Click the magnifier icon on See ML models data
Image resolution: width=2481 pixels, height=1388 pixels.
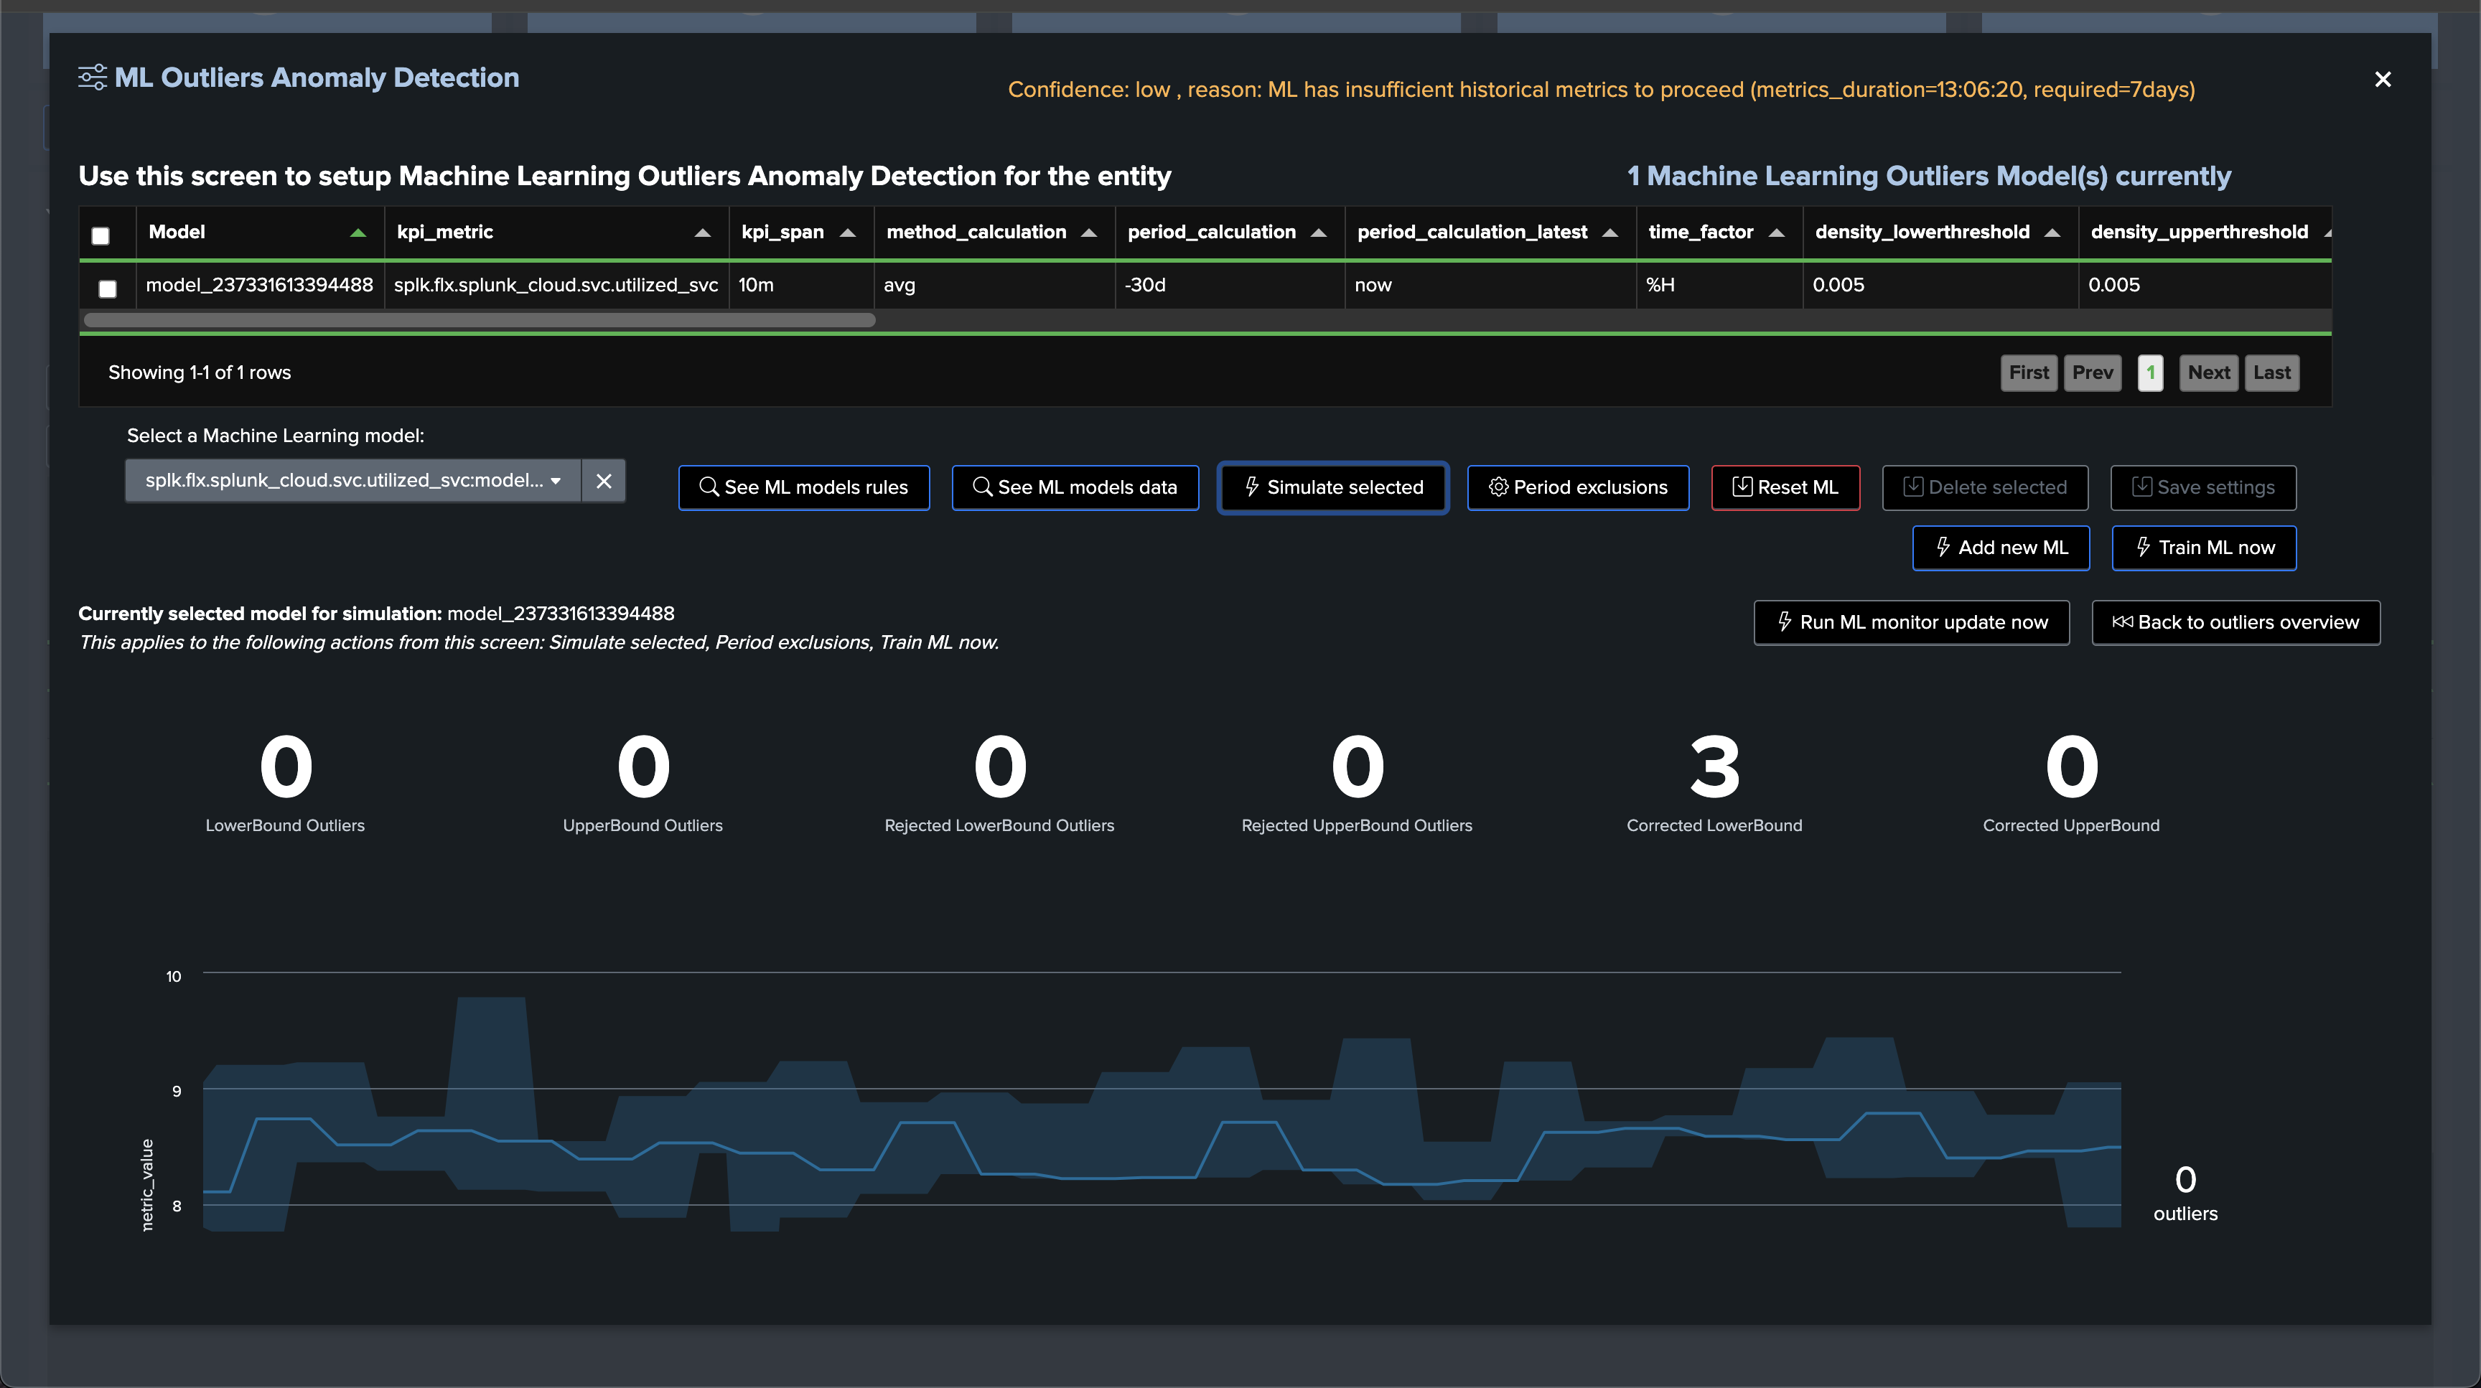coord(982,487)
